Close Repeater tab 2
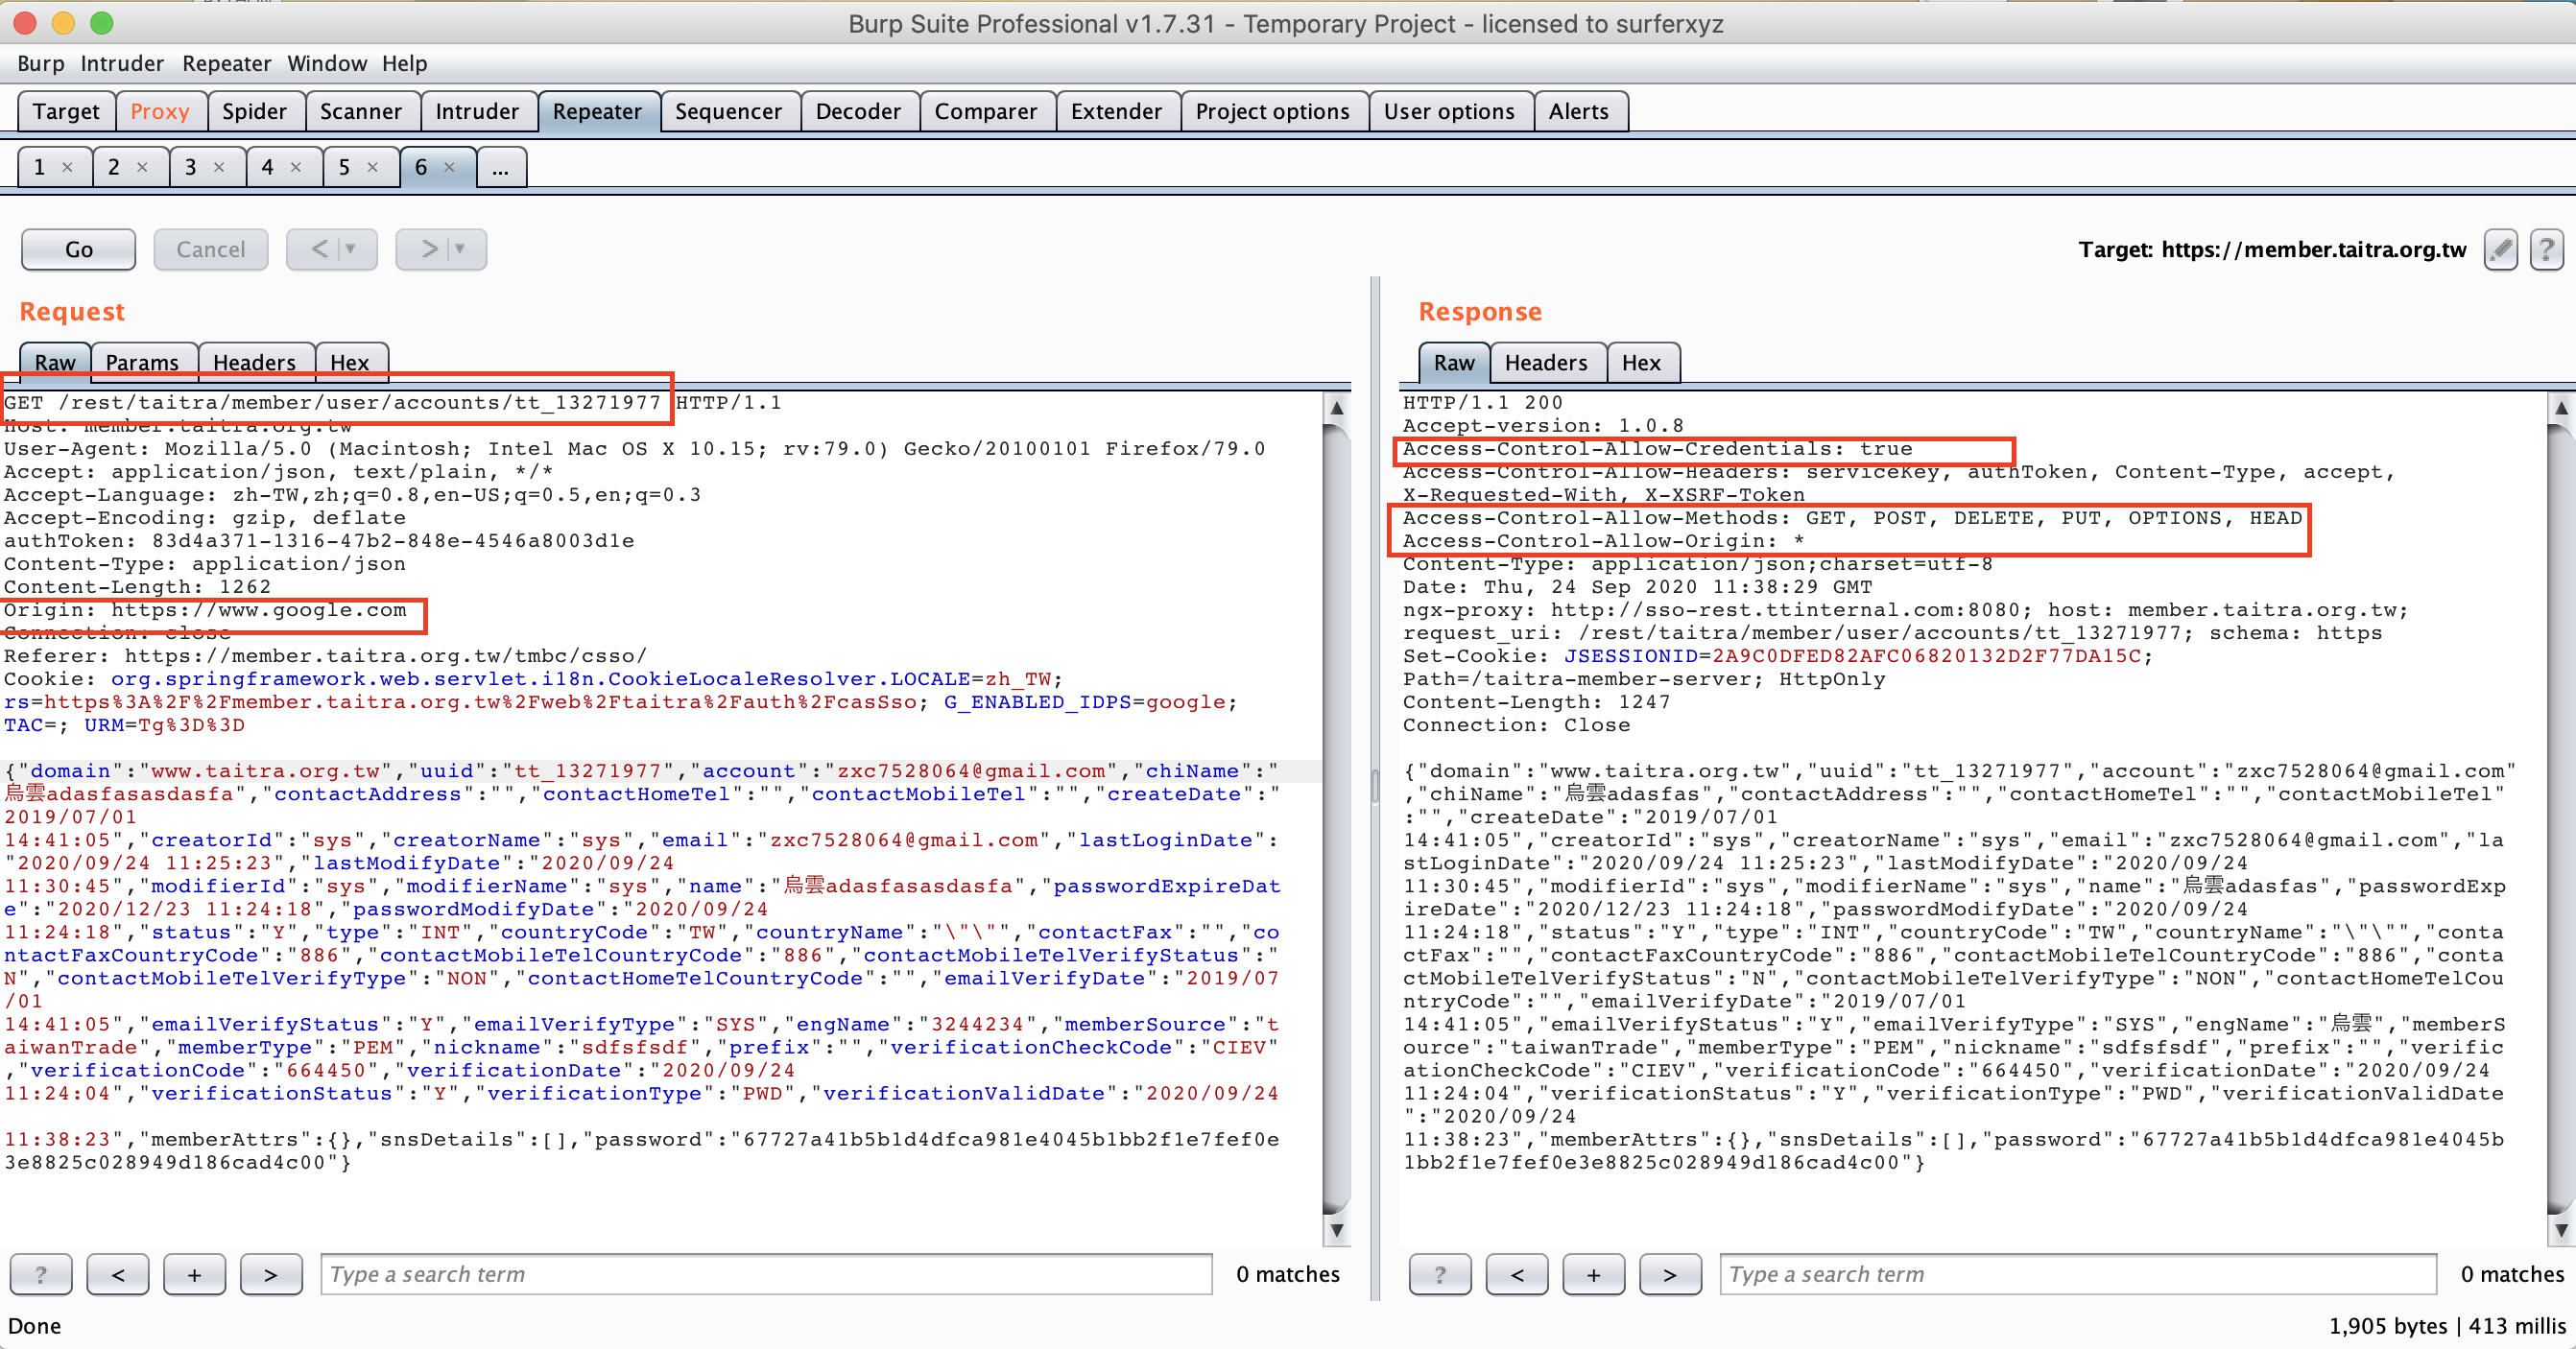This screenshot has width=2576, height=1349. click(142, 167)
